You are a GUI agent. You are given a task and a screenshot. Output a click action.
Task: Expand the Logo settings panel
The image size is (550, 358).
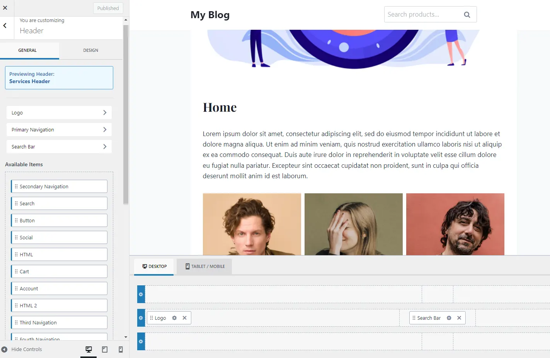pos(59,113)
